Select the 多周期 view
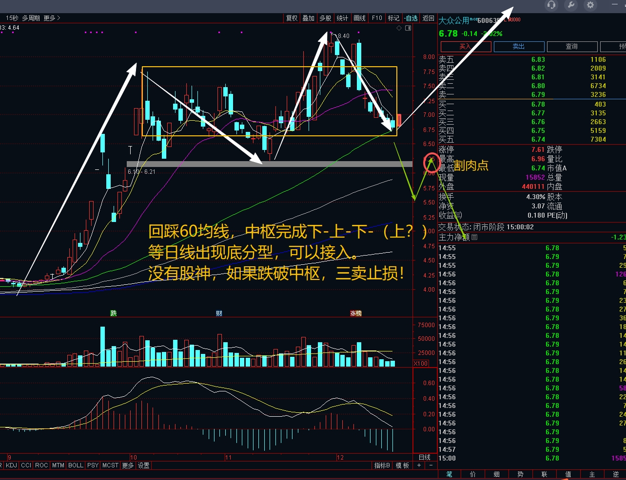 point(31,18)
